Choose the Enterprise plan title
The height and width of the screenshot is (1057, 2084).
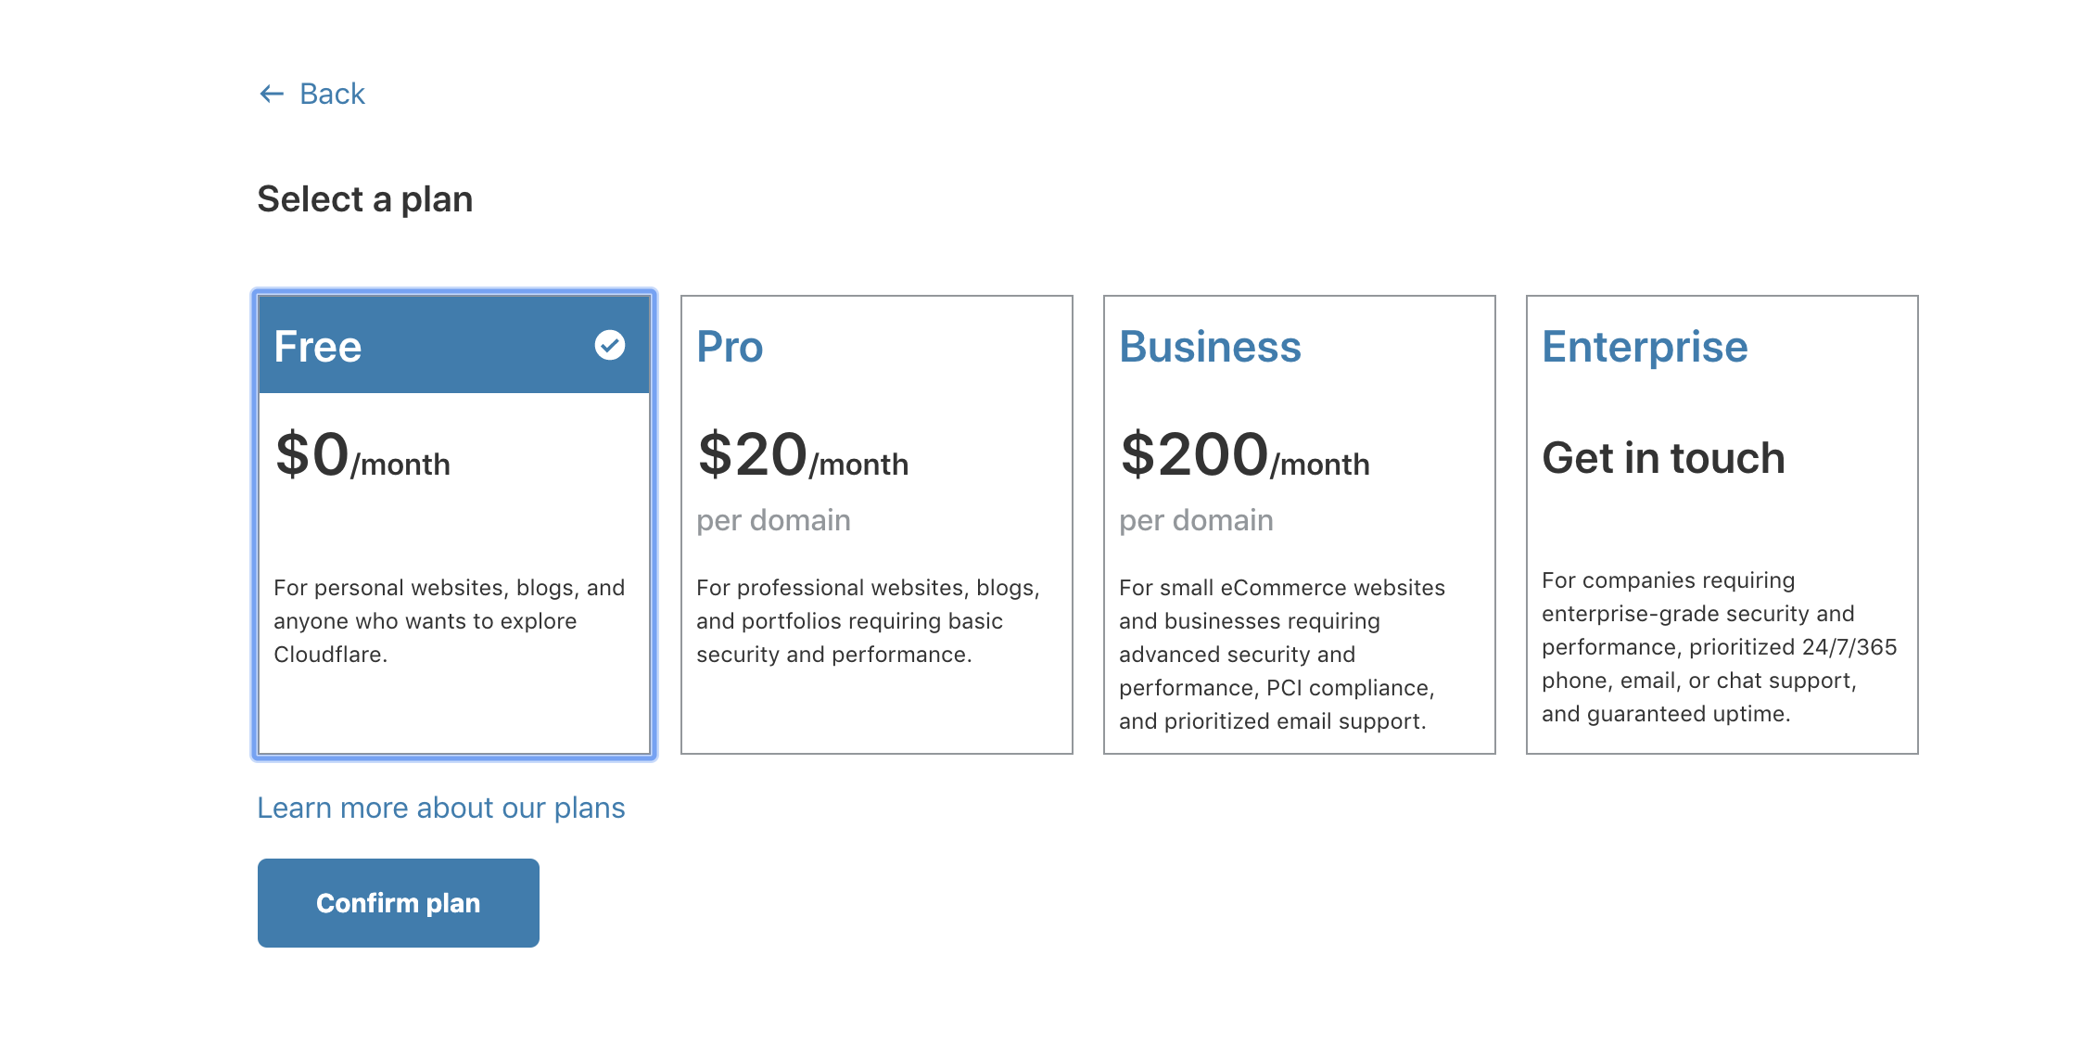(1645, 349)
